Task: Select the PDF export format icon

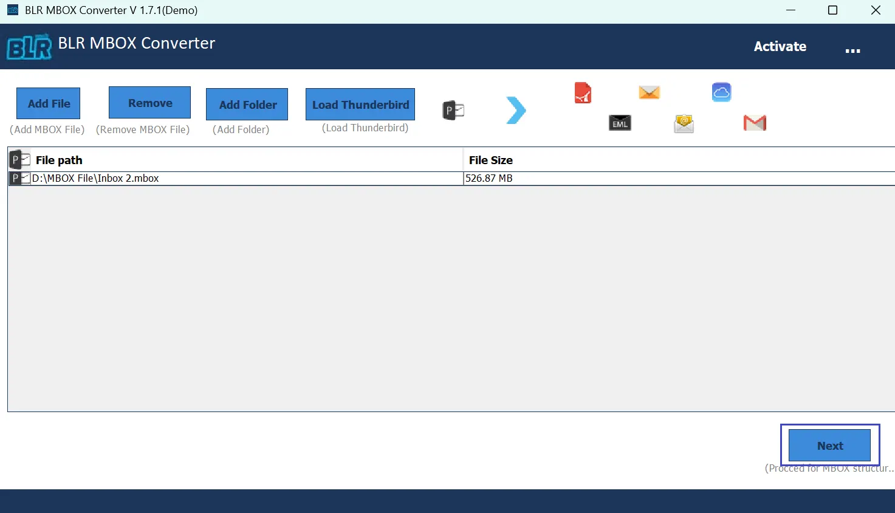Action: click(583, 93)
